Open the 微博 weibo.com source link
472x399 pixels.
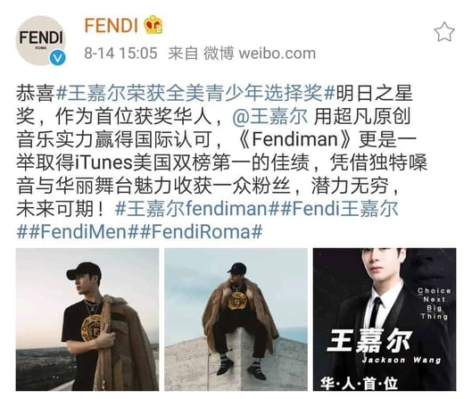259,54
